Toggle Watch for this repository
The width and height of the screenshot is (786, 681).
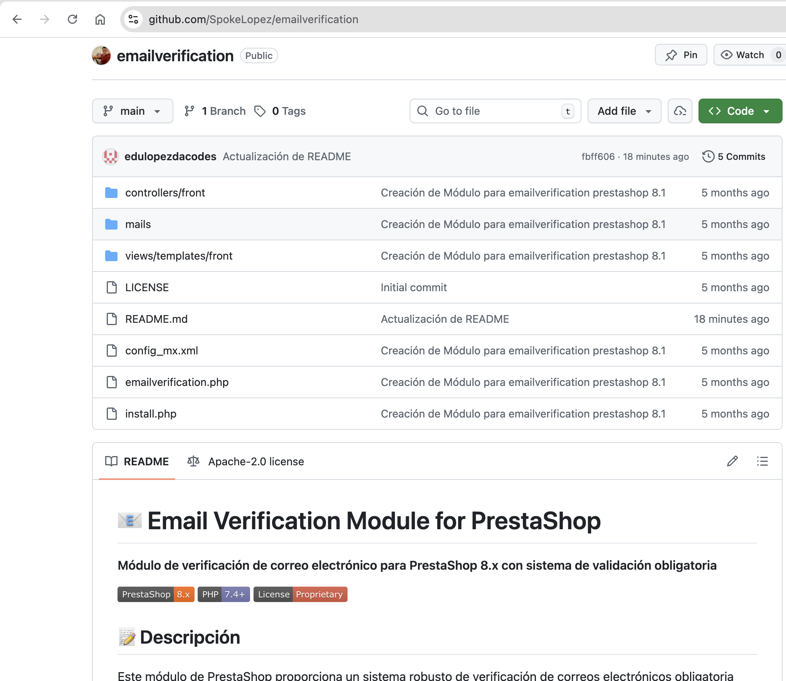[744, 55]
